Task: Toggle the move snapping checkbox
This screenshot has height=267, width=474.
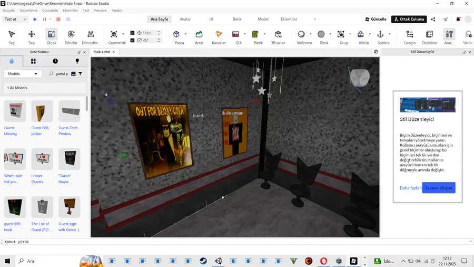Action: coord(132,33)
